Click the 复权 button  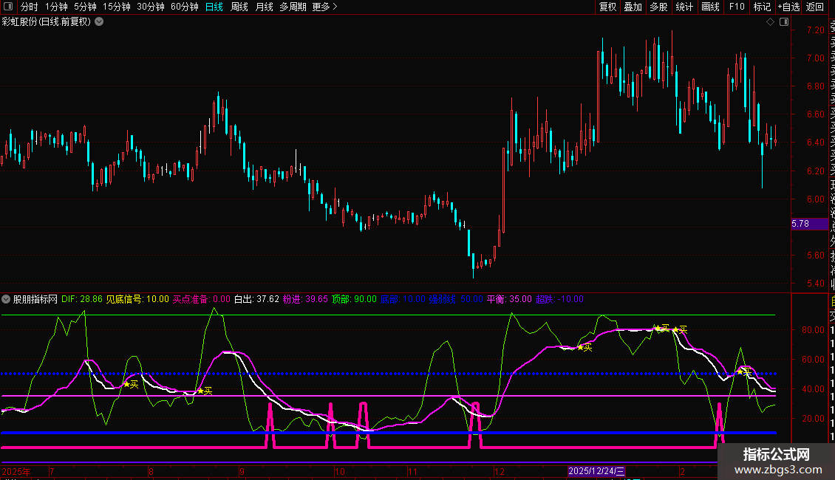tap(607, 7)
